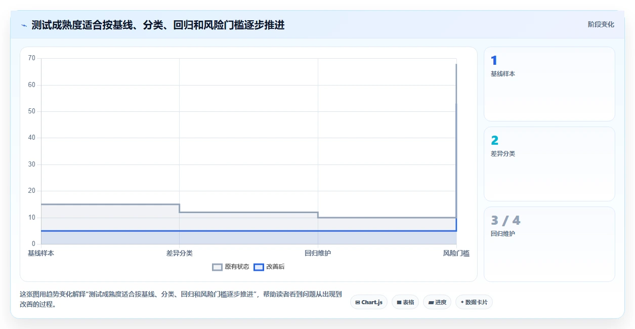635x329 pixels.
Task: Toggle the 改善后 legend swatch
Action: [259, 267]
